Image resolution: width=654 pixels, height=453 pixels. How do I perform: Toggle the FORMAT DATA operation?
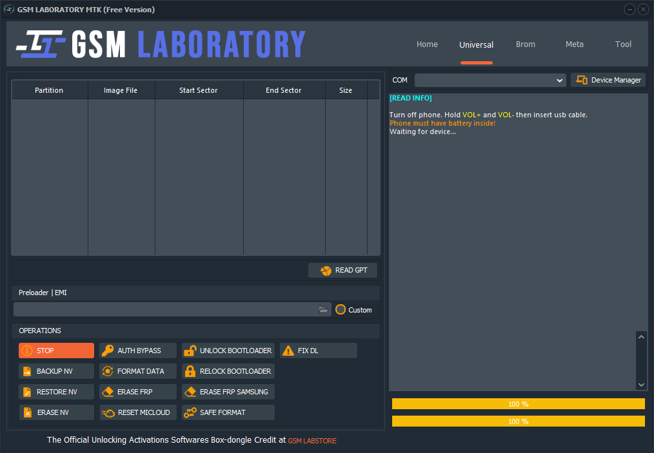(x=137, y=371)
